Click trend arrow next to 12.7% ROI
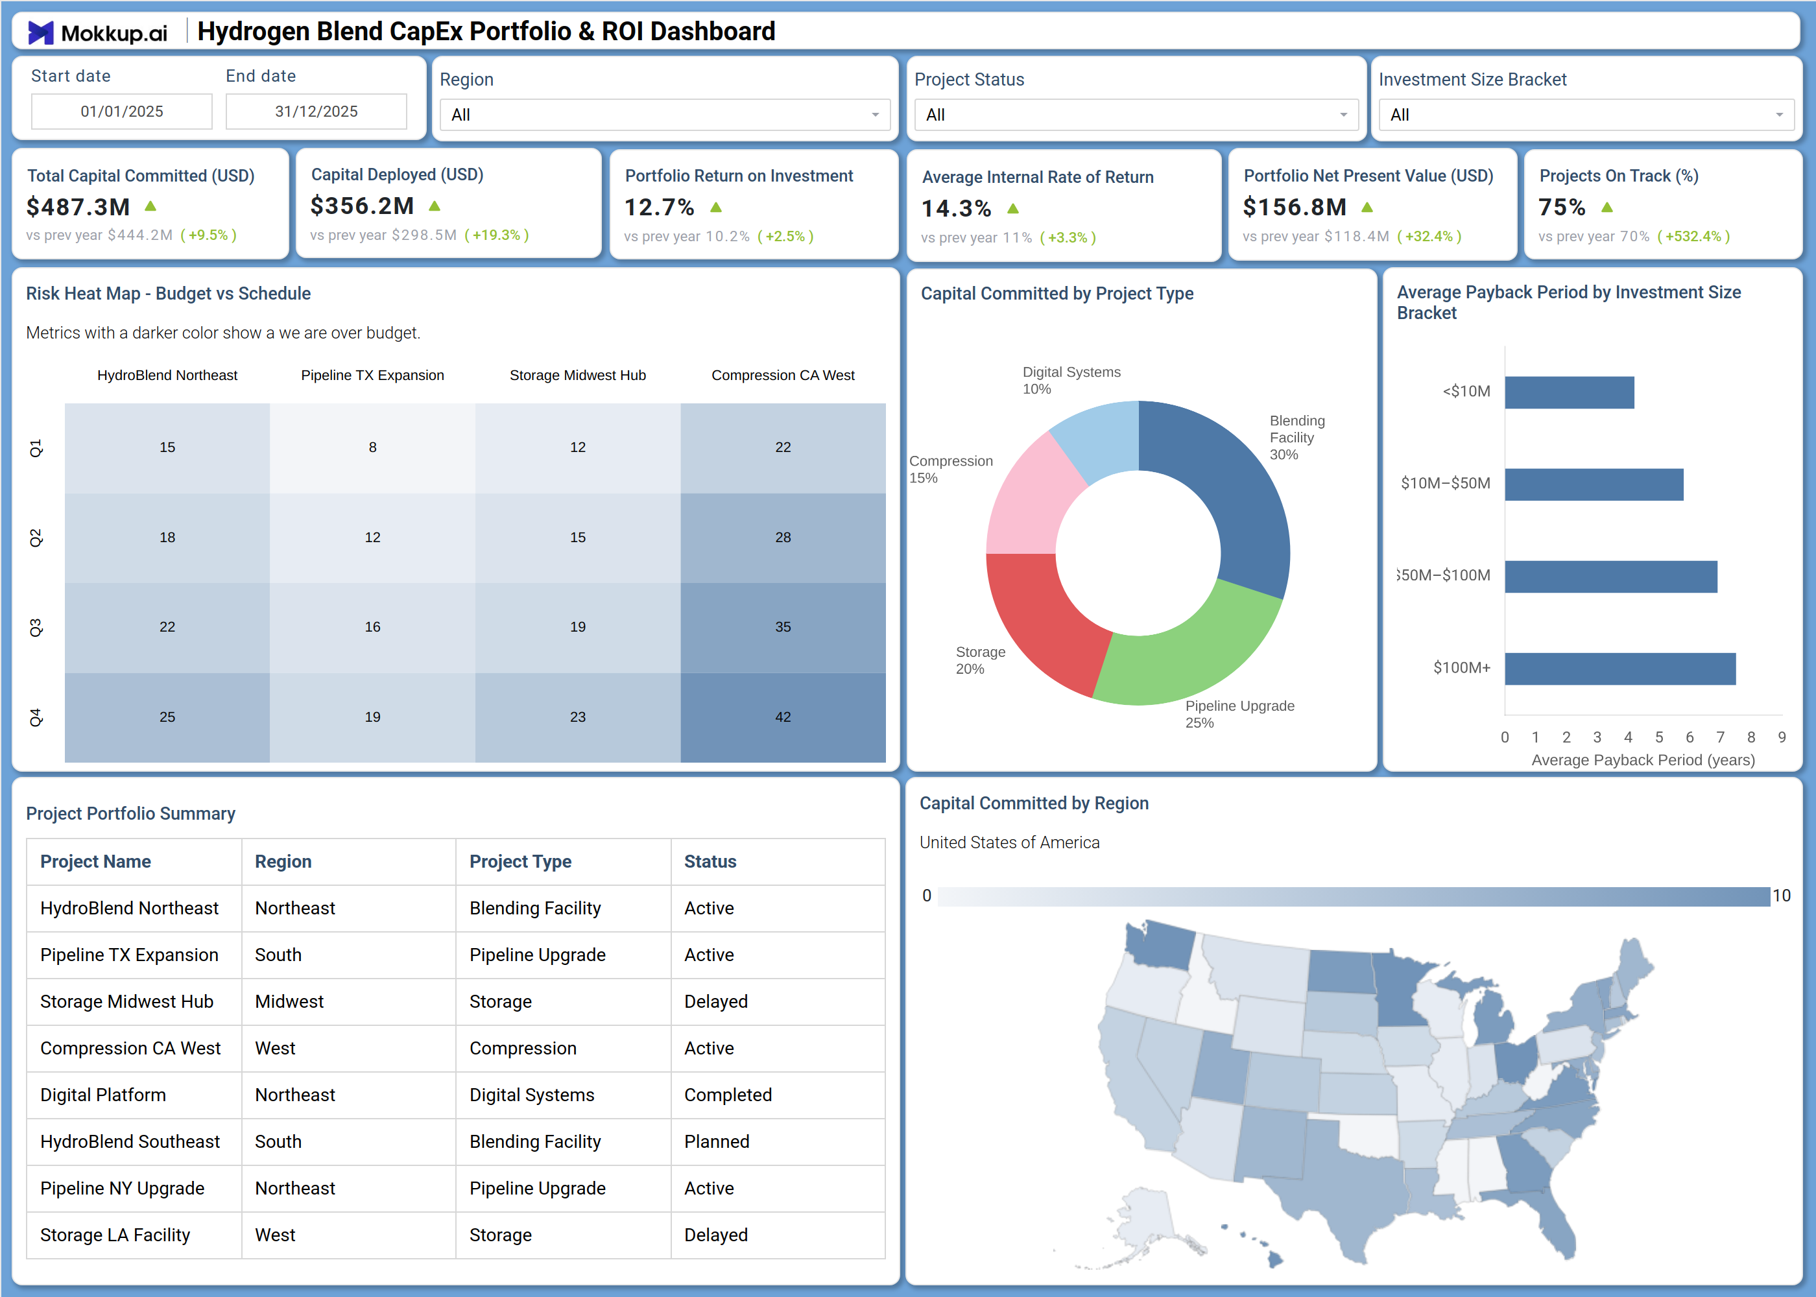1816x1297 pixels. [x=716, y=207]
